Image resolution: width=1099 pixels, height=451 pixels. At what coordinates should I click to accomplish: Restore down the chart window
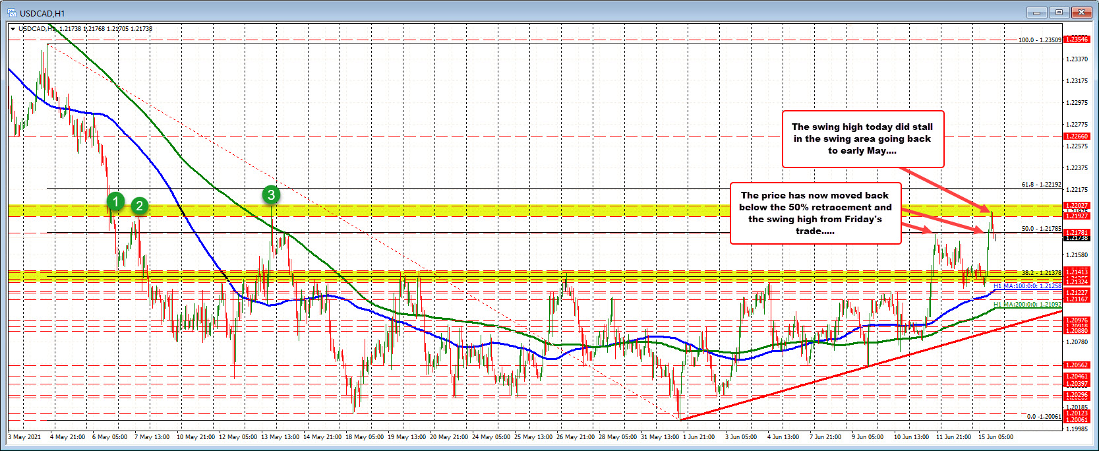(x=1059, y=13)
